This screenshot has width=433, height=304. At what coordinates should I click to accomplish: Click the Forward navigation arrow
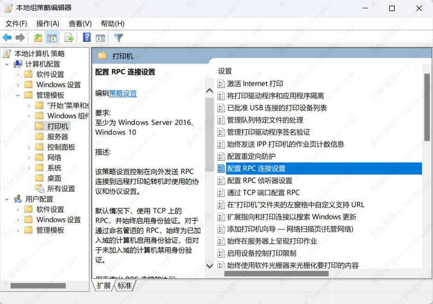click(x=20, y=37)
